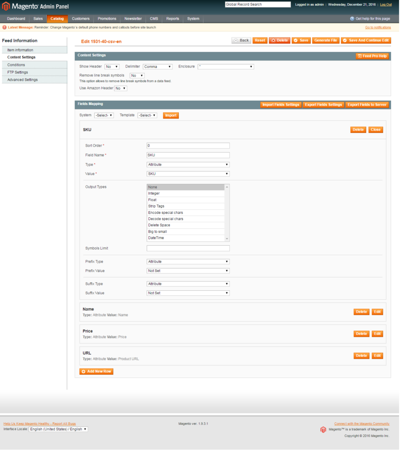The height and width of the screenshot is (458, 405).
Task: Open the Newsletter menu
Action: [133, 19]
